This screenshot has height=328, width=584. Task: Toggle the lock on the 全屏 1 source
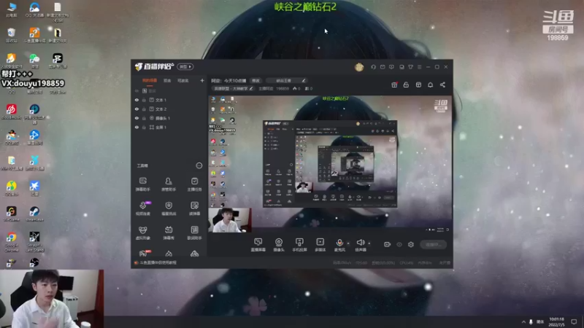click(x=144, y=127)
